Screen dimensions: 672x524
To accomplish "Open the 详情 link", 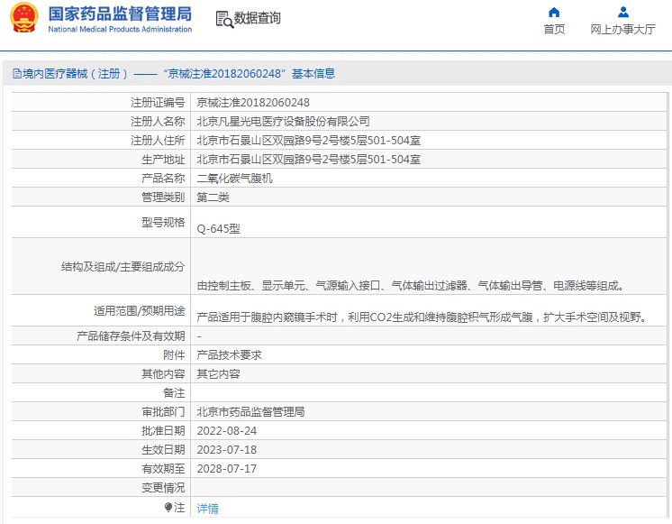I will (207, 509).
